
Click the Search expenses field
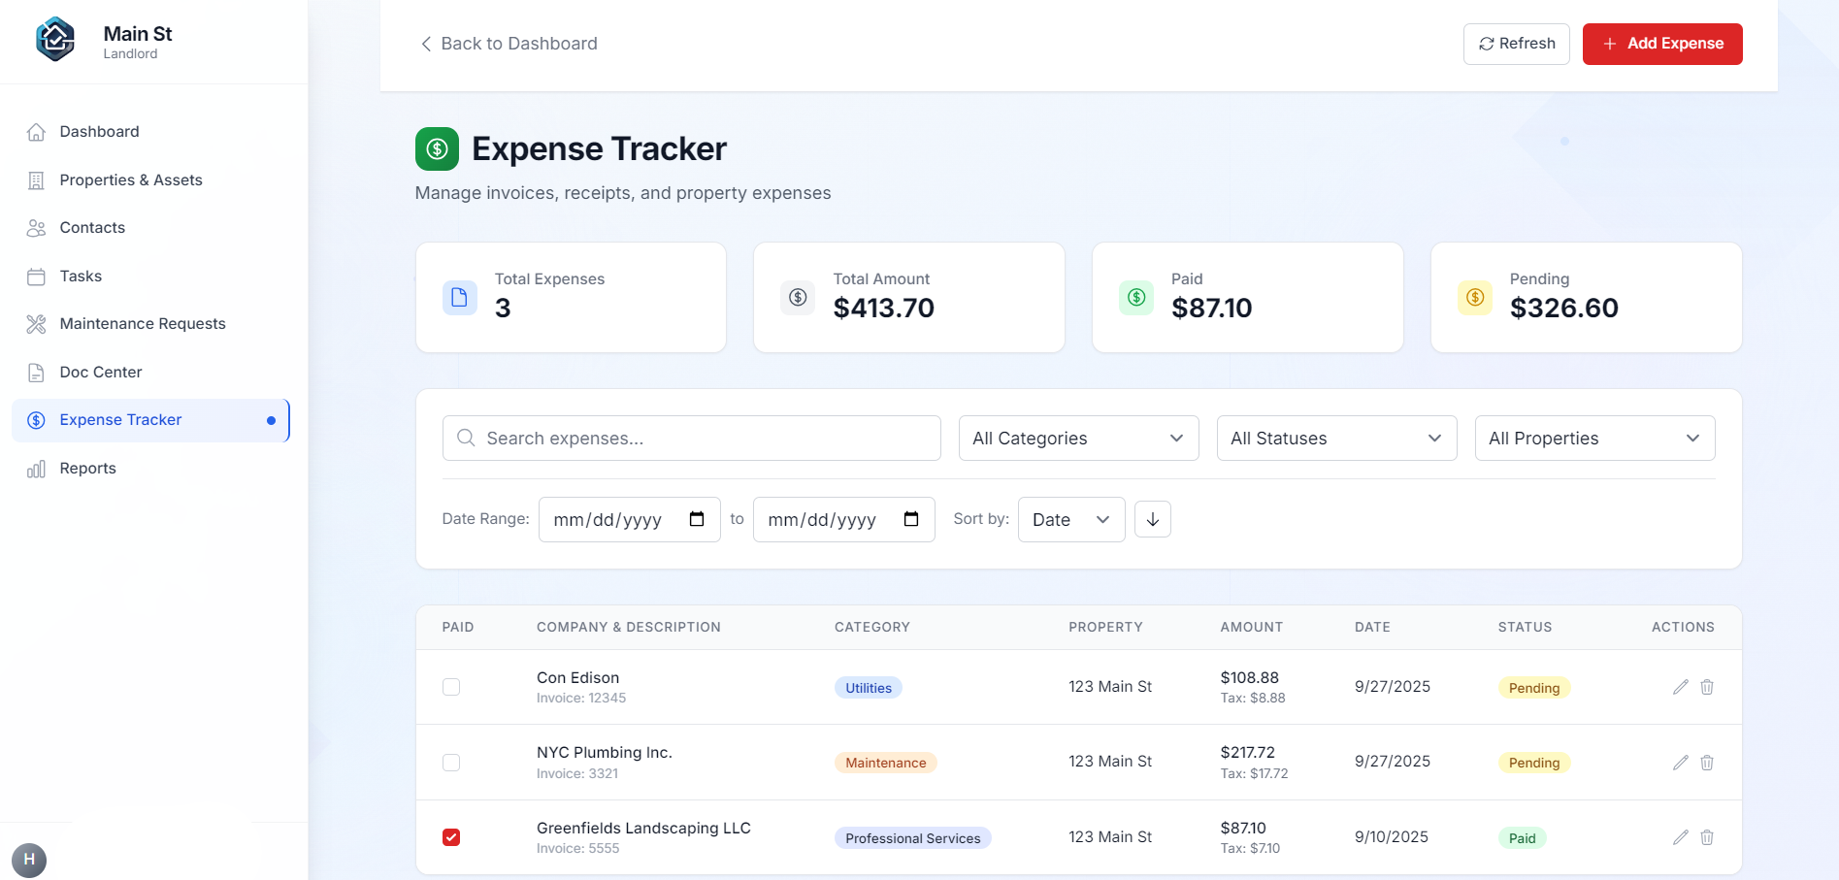pyautogui.click(x=692, y=438)
